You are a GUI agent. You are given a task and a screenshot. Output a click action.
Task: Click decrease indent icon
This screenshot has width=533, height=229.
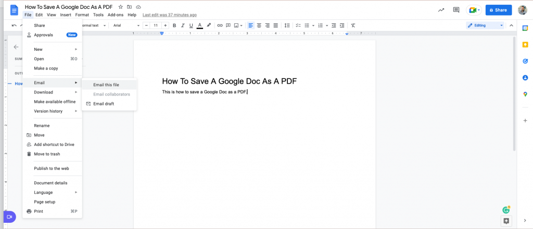[334, 25]
